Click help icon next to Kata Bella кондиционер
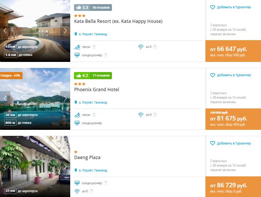This screenshot has height=197, width=261. tap(106, 55)
